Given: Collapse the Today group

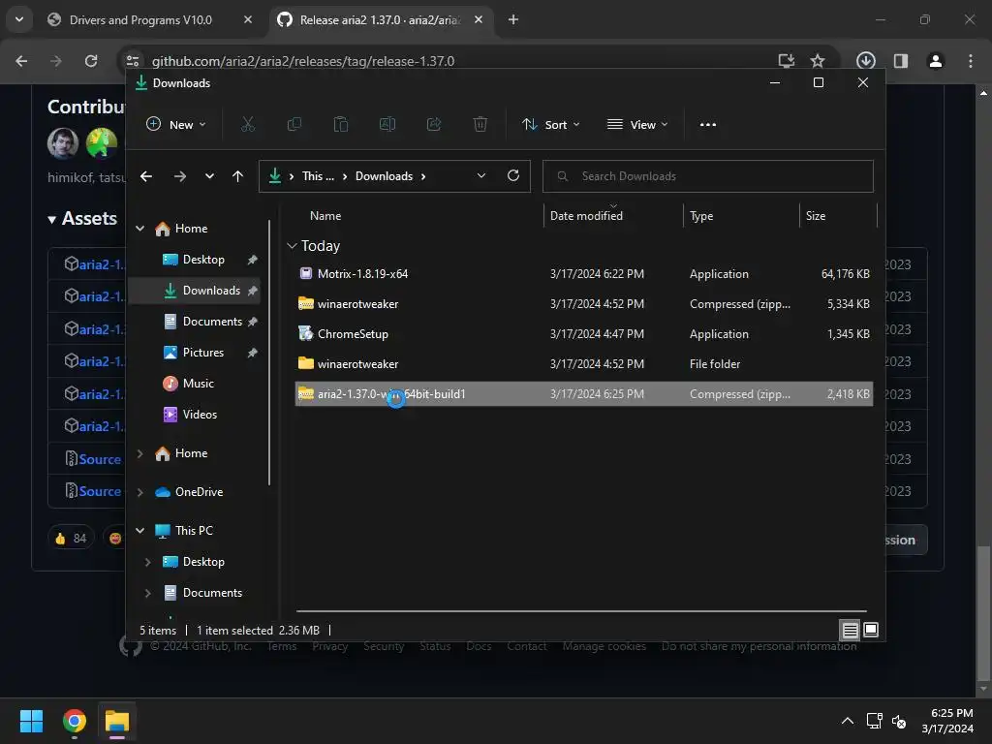Looking at the screenshot, I should 292,245.
